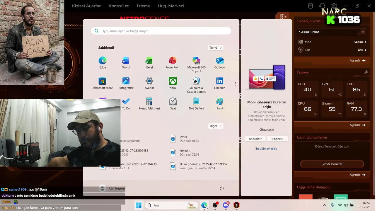Open the Kişisel Ayarlar tab

point(86,6)
